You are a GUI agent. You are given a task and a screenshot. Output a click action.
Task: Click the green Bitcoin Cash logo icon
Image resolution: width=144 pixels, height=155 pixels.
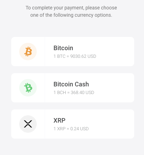[28, 88]
